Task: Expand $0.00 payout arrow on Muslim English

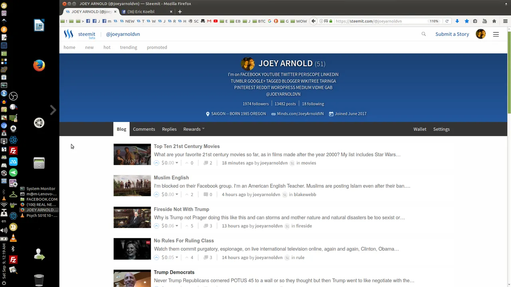Action: [x=177, y=195]
